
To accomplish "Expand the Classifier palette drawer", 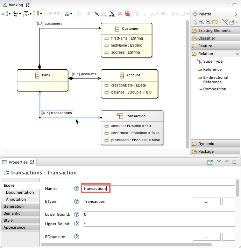I will 215,38.
